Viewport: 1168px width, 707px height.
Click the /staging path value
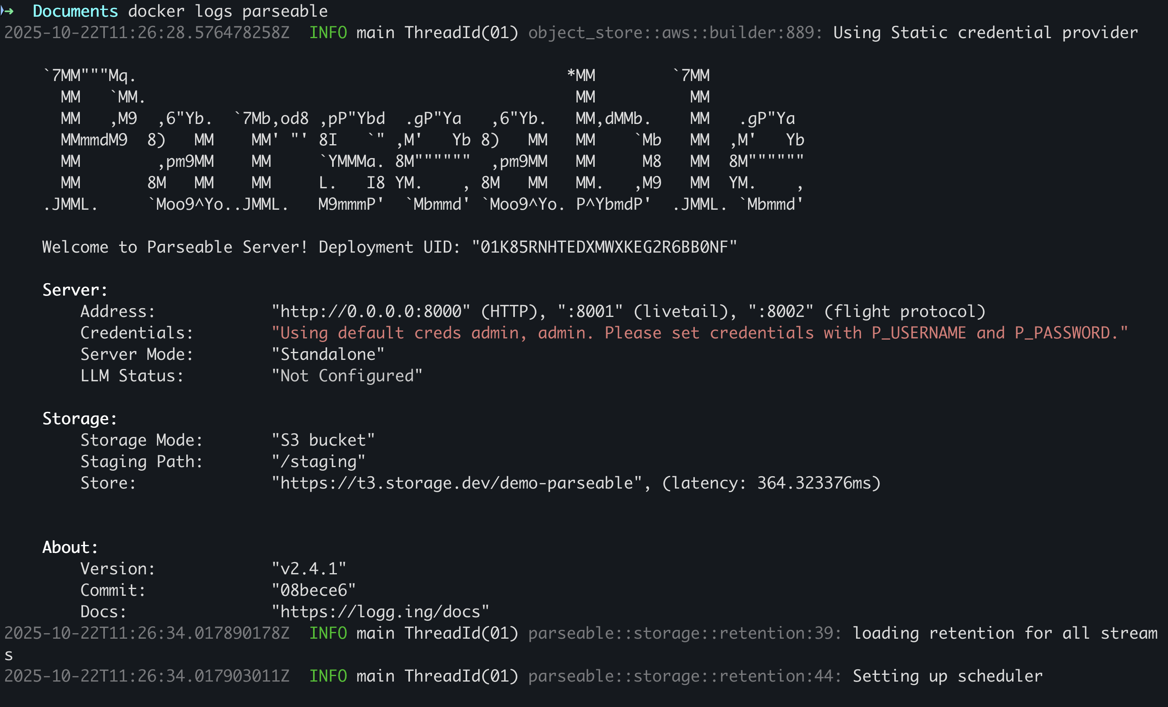(x=319, y=462)
